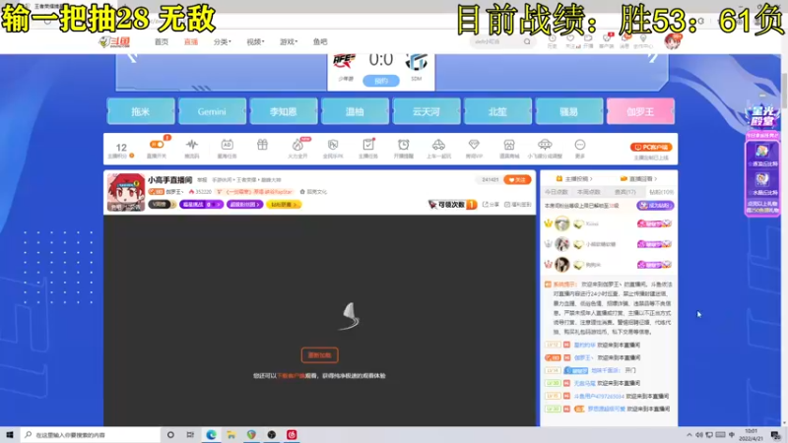Click the banner's previous arrow
788x443 pixels.
[133, 57]
